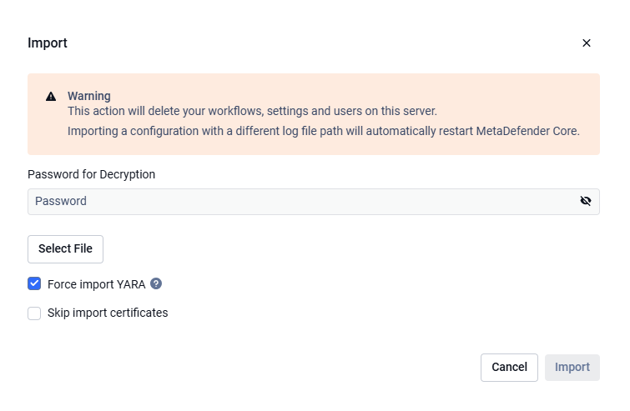The image size is (630, 411).
Task: Click the bold 'Warning' heading
Action: (88, 96)
